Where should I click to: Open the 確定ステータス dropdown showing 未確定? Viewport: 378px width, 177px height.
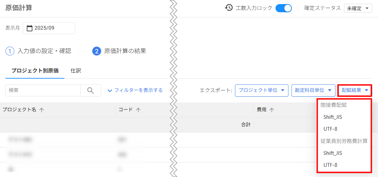point(358,9)
